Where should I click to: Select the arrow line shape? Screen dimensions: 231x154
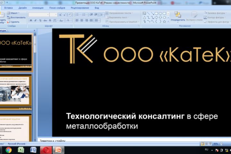(x=152, y=13)
